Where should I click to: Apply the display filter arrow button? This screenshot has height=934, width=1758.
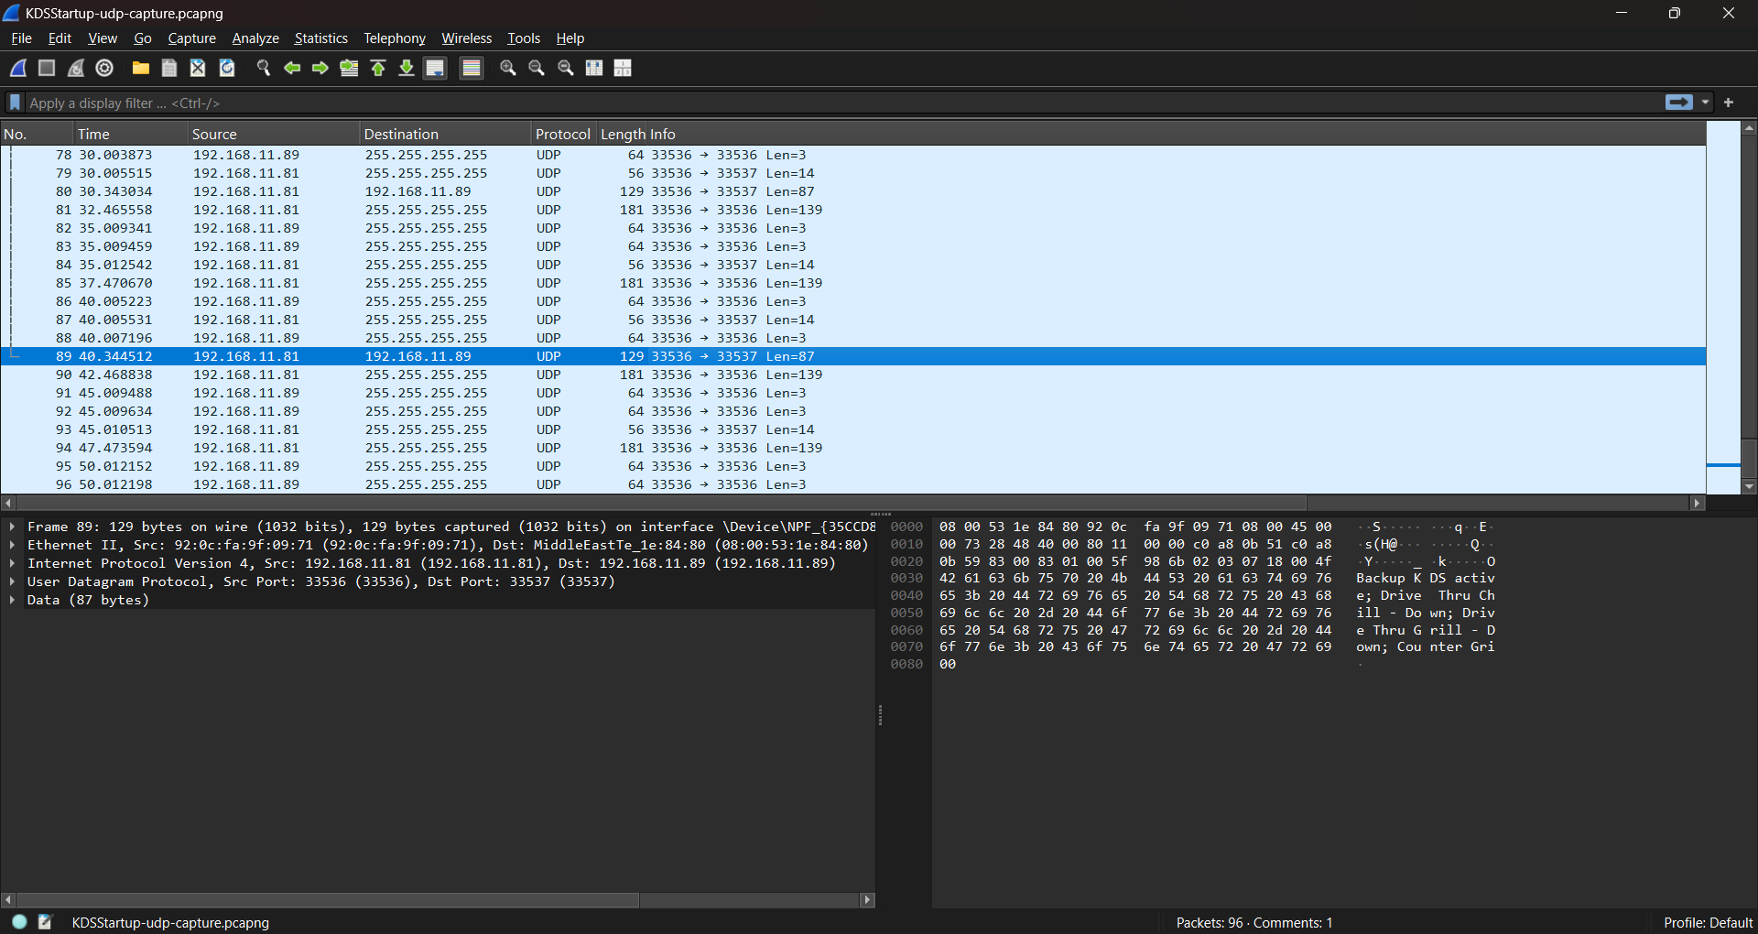1679,103
